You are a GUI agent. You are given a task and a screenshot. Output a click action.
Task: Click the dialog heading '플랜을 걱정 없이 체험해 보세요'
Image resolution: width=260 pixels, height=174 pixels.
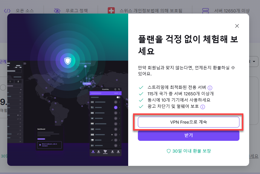click(x=188, y=45)
